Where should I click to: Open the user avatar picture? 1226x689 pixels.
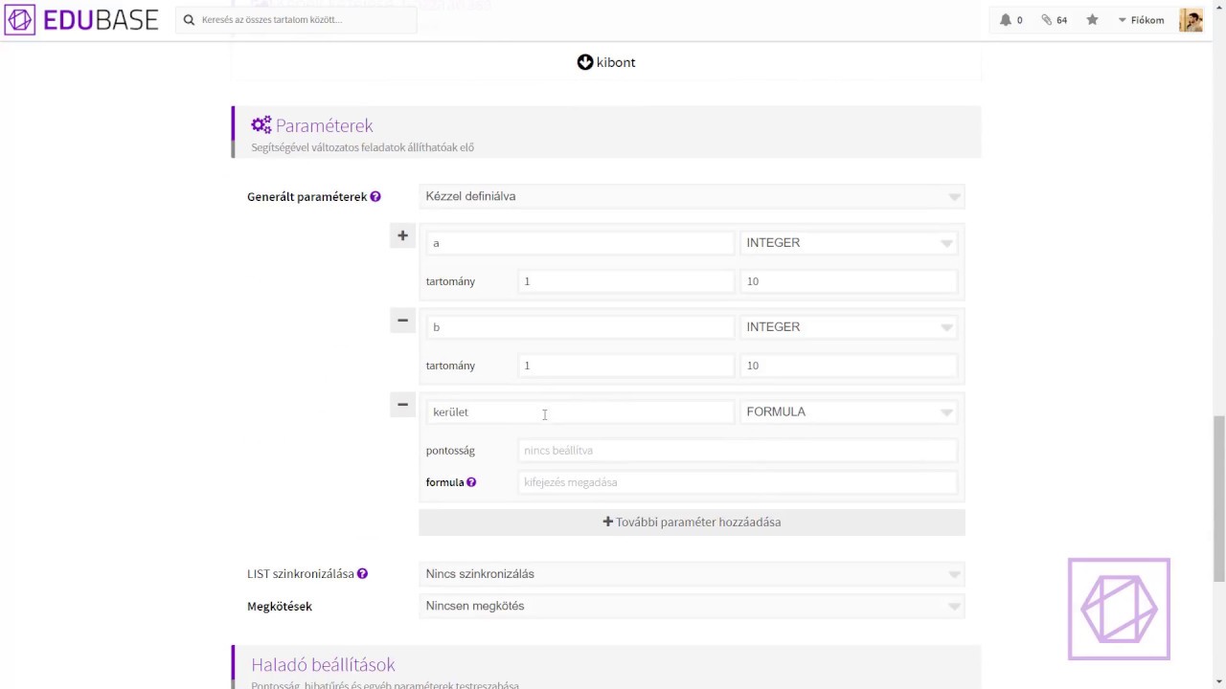pos(1191,20)
